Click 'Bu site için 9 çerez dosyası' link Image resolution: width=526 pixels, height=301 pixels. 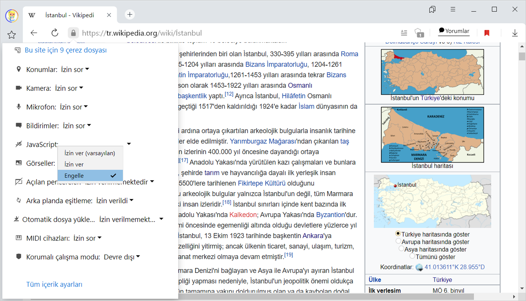tap(66, 50)
